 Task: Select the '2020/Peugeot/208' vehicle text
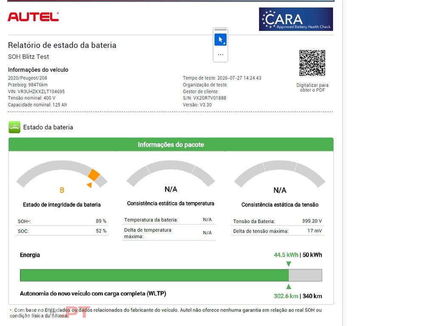pos(28,78)
